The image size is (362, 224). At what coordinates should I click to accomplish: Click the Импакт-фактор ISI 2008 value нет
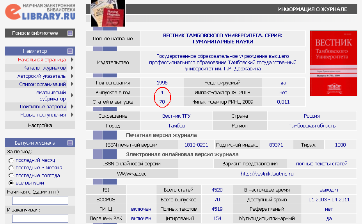pyautogui.click(x=283, y=92)
